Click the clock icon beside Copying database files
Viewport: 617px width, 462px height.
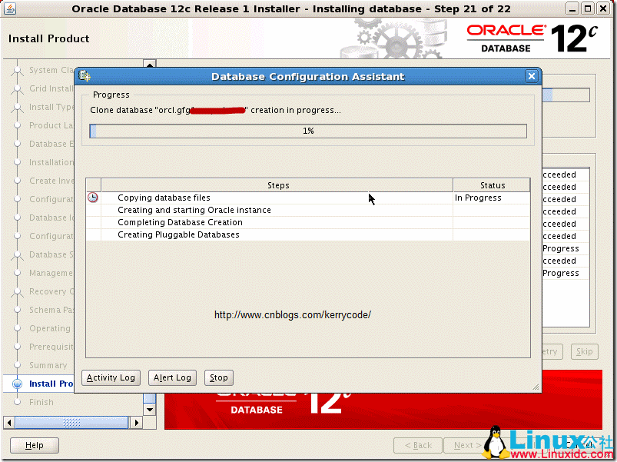pos(92,197)
